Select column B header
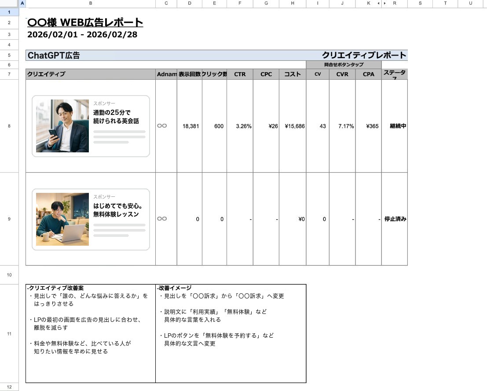487x391 pixels. coord(91,4)
